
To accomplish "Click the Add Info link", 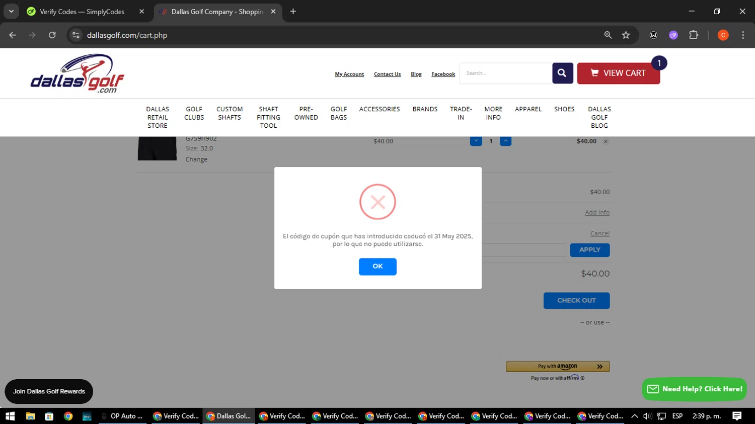I will coord(597,213).
